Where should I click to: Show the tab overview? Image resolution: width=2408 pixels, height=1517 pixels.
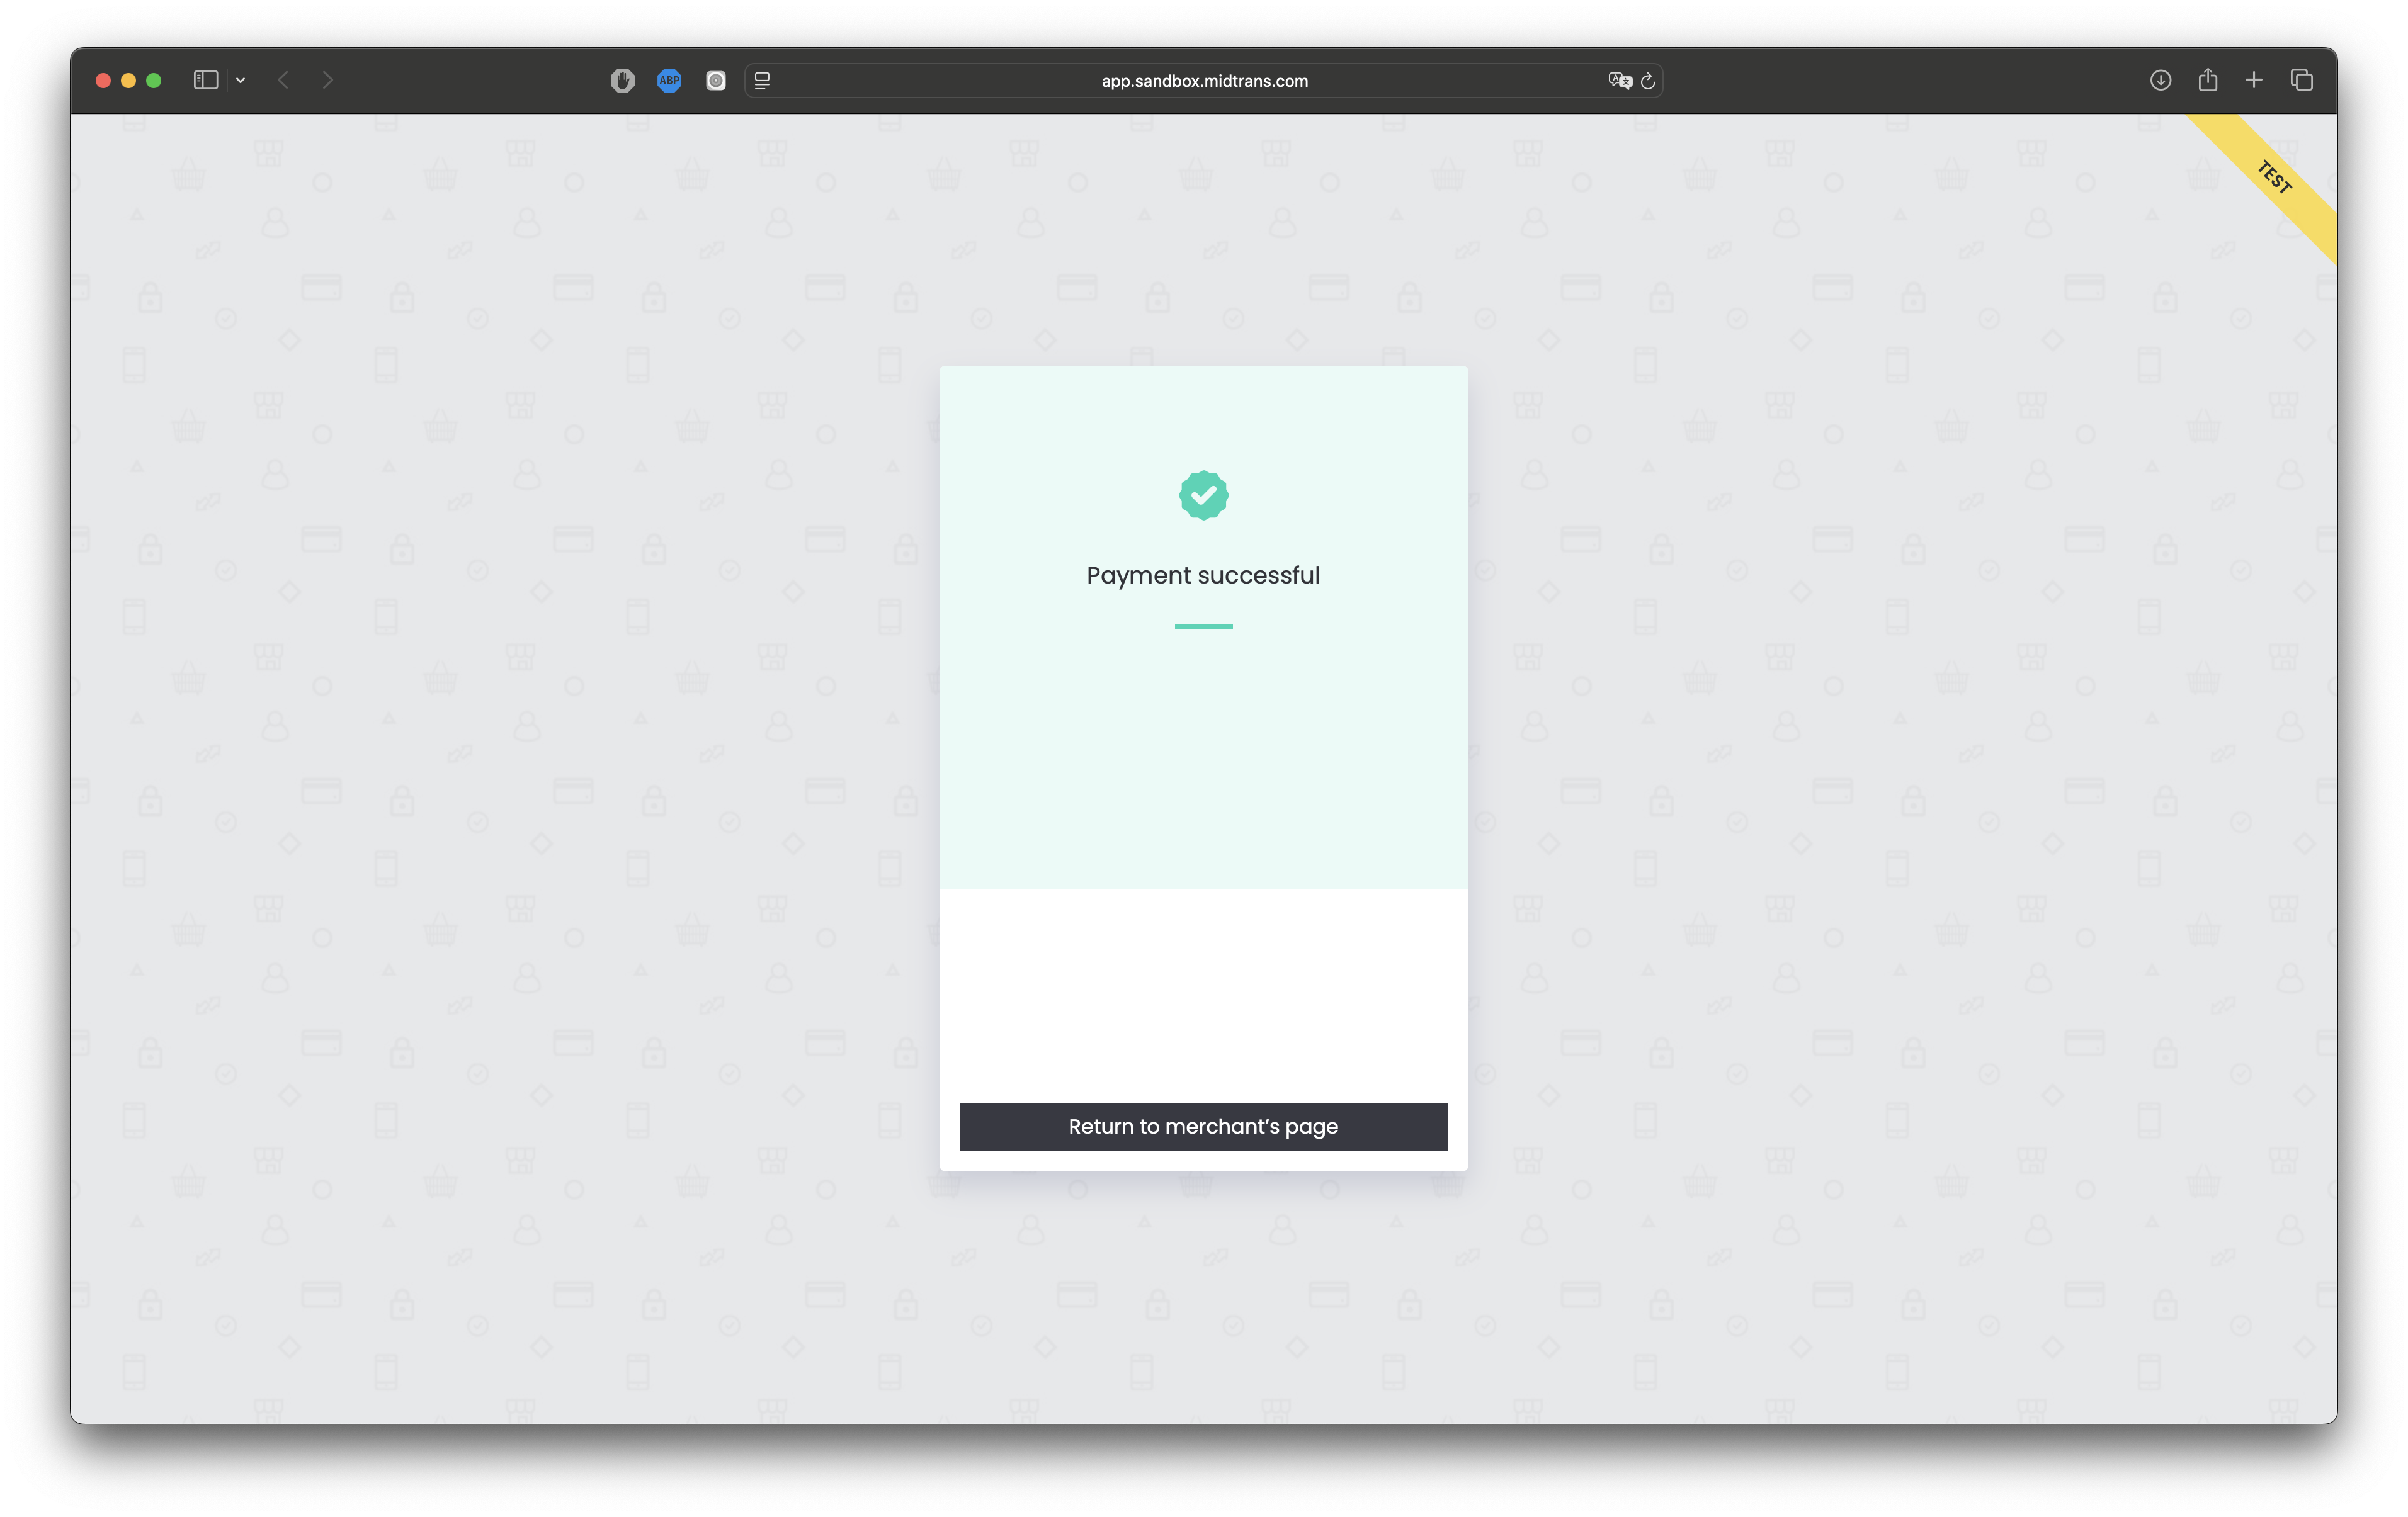tap(2301, 80)
